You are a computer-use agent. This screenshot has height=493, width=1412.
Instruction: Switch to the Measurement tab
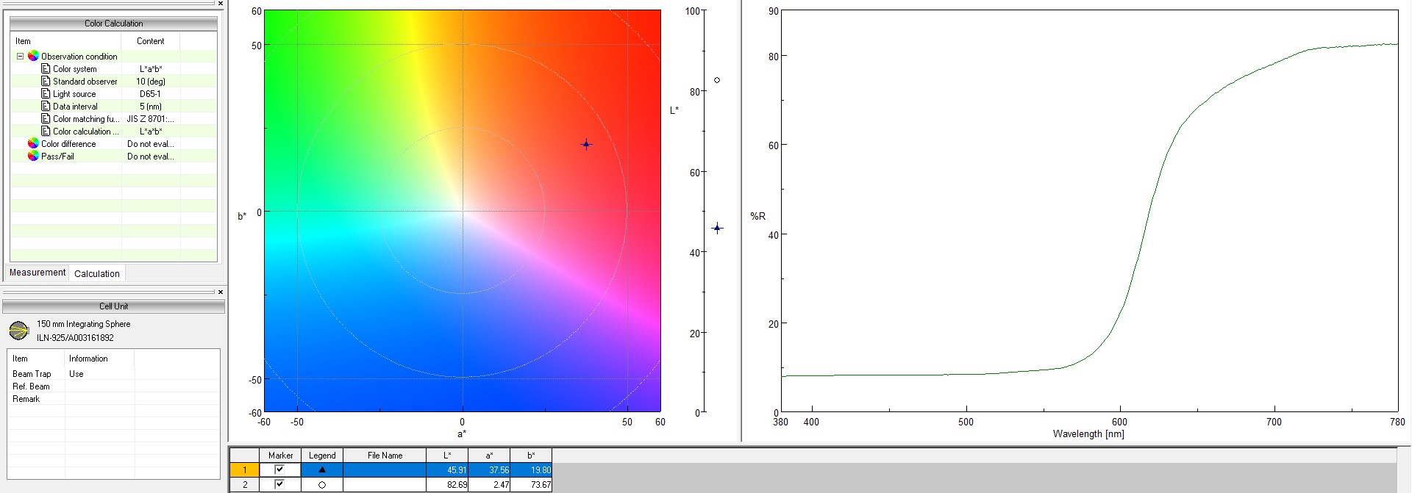coord(38,273)
